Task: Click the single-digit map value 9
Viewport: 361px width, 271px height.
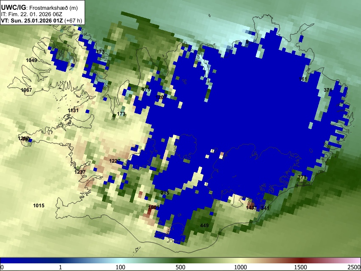Action: 247,42
